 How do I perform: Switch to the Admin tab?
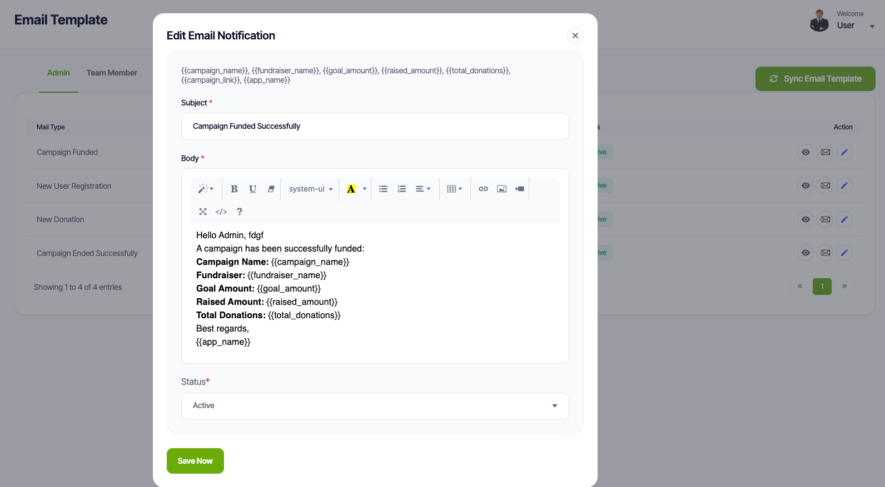58,73
